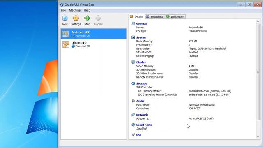Click Ubuntu10 powered off state icon
263x148 pixels.
[73, 46]
